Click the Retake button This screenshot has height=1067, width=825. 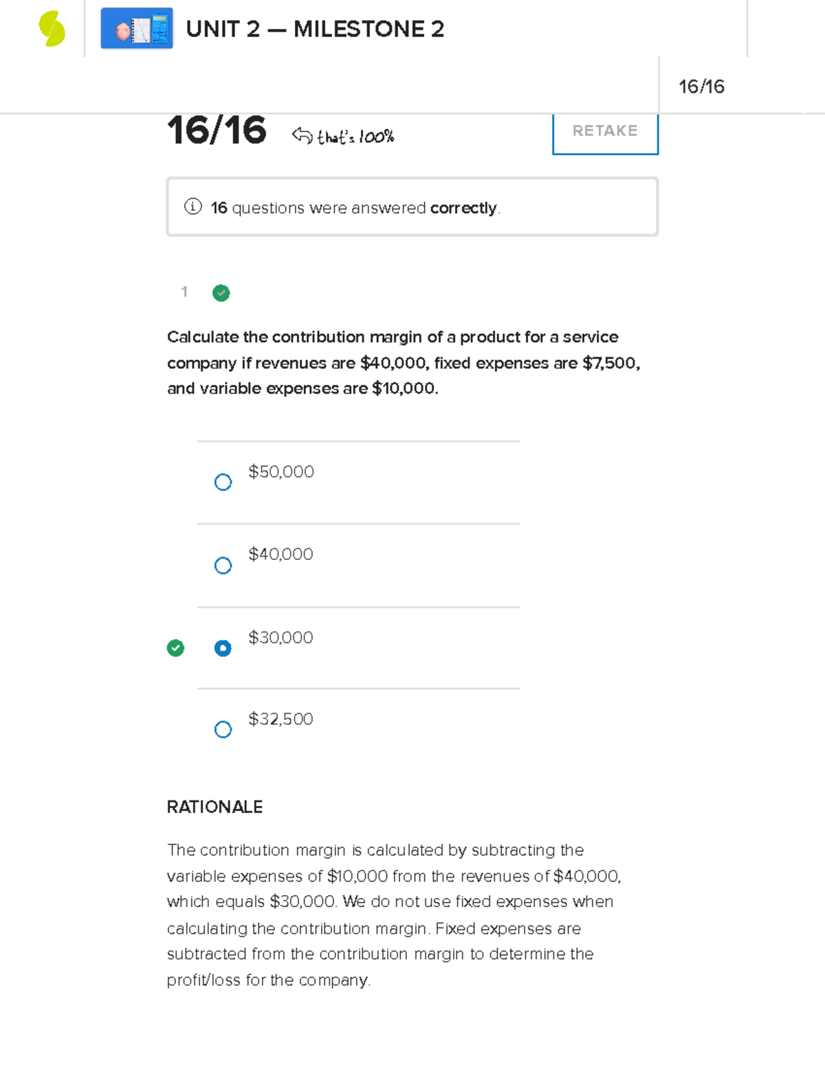(x=605, y=131)
